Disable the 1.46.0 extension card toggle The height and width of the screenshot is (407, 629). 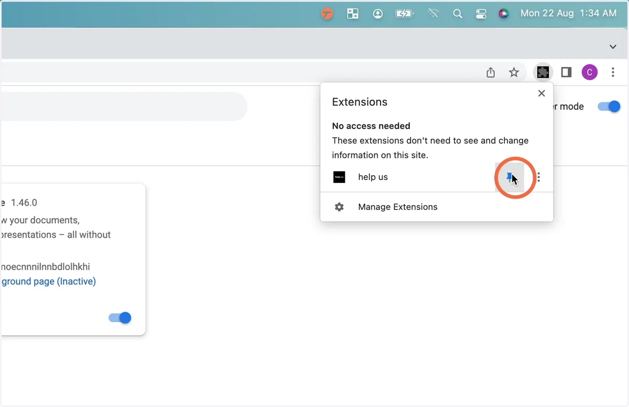coord(120,317)
